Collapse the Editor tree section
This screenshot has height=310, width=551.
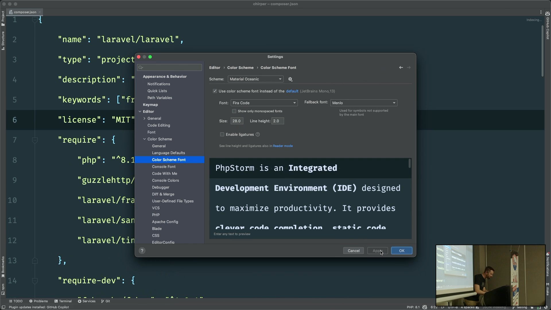coord(140,112)
